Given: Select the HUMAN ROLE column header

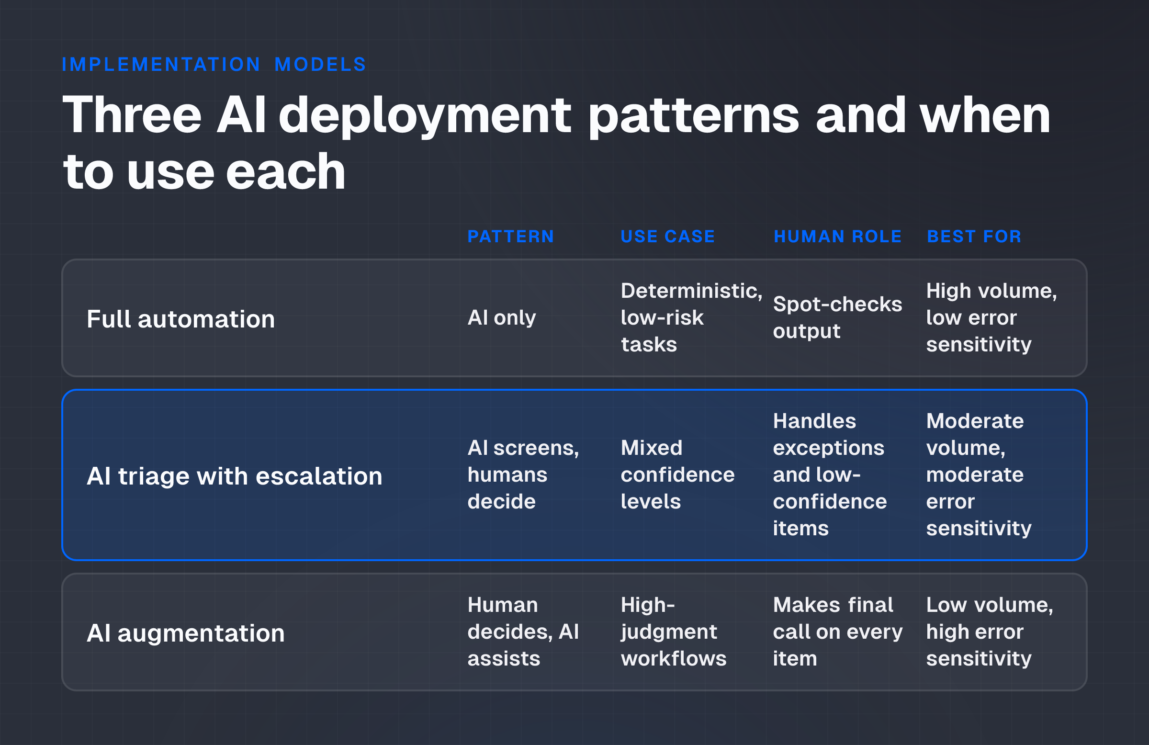Looking at the screenshot, I should (837, 236).
